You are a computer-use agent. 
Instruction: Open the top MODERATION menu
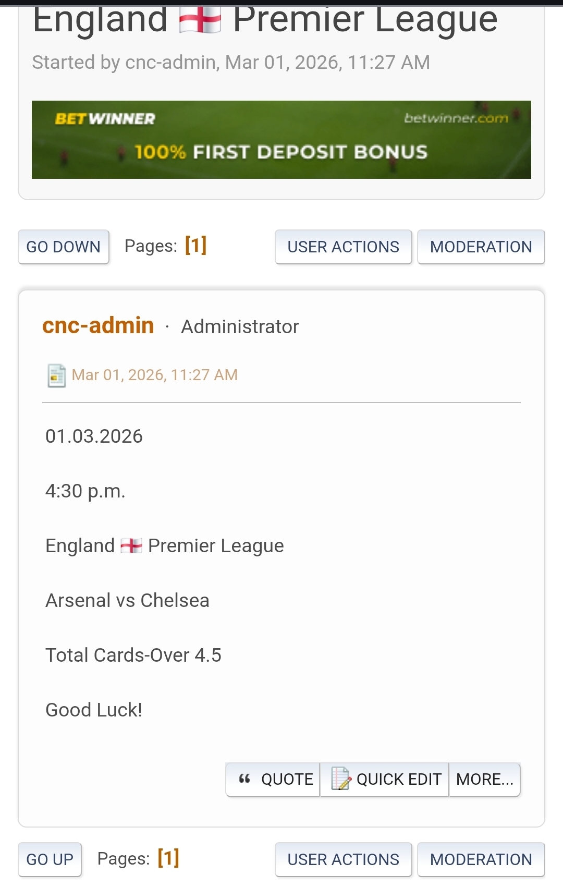[x=481, y=247]
